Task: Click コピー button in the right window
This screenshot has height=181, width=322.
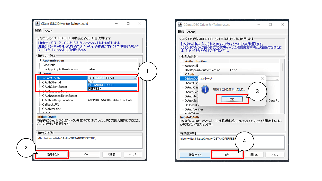Action: tap(227, 155)
